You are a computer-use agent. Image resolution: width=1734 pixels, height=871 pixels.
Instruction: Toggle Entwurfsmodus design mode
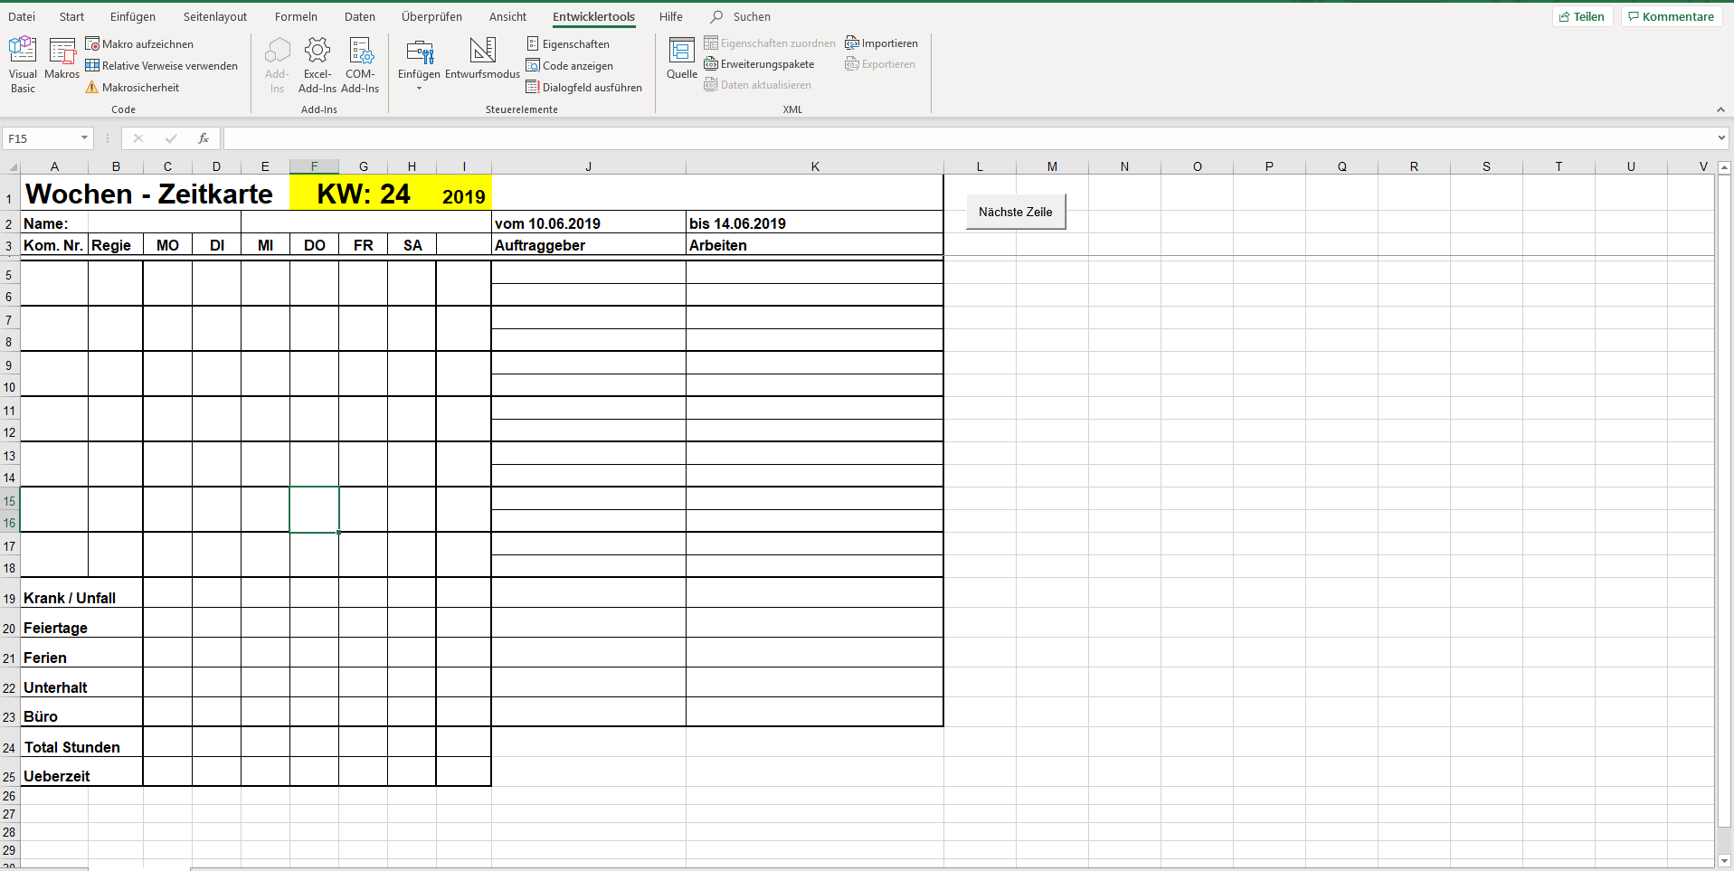coord(482,59)
